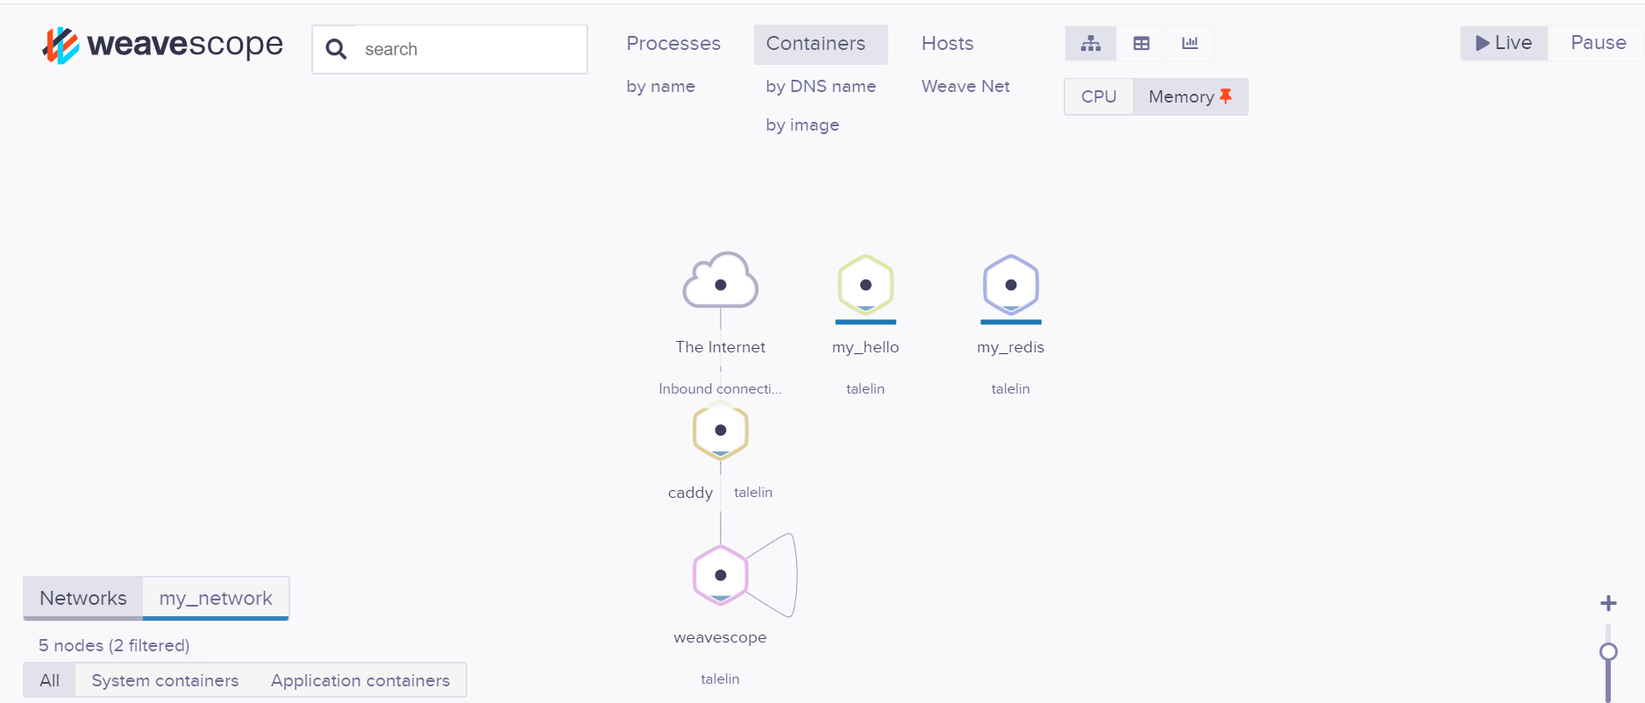The height and width of the screenshot is (703, 1645).
Task: Show containers by image
Action: [x=802, y=124]
